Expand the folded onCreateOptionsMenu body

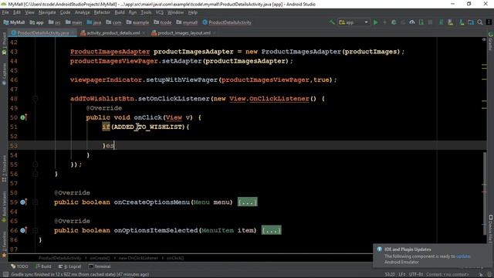click(247, 202)
